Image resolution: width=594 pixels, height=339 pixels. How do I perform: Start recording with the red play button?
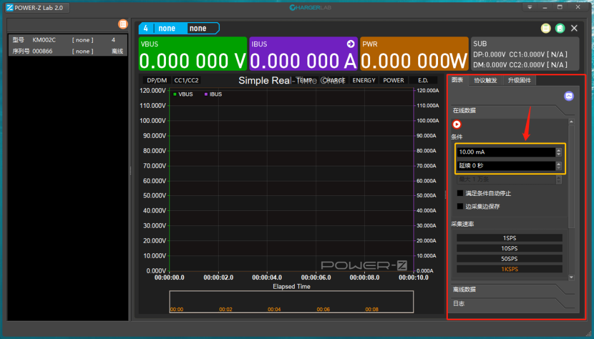point(457,124)
